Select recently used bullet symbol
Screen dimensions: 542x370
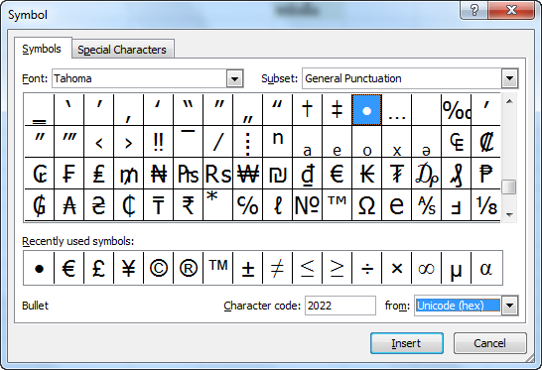point(39,268)
